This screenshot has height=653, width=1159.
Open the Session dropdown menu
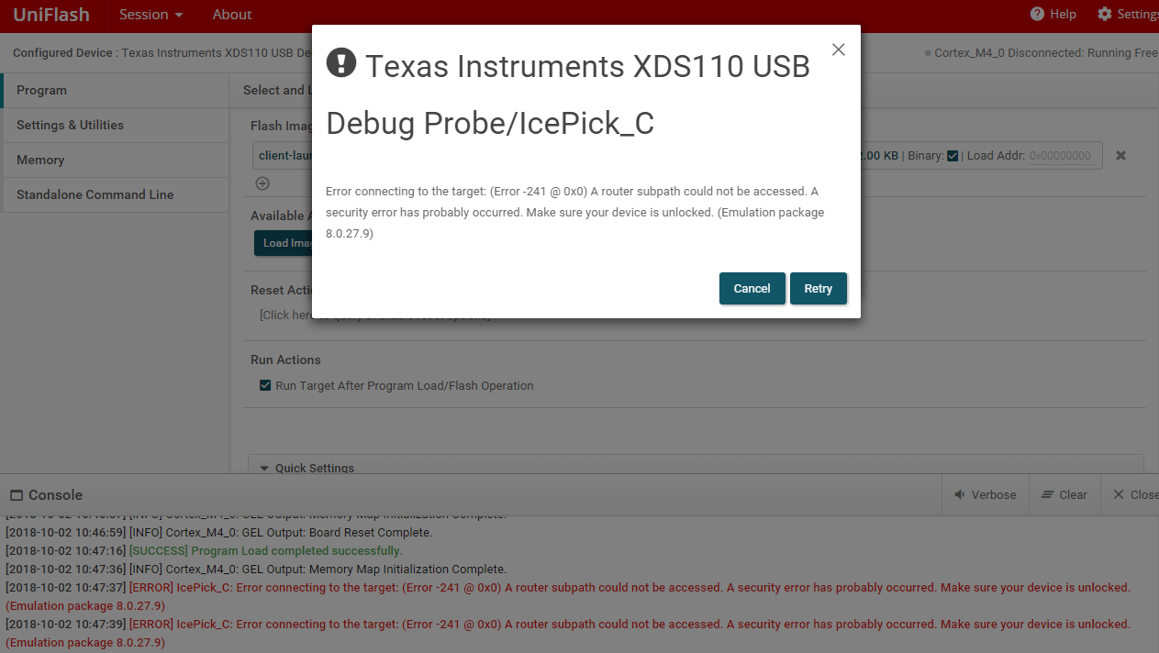[x=150, y=14]
